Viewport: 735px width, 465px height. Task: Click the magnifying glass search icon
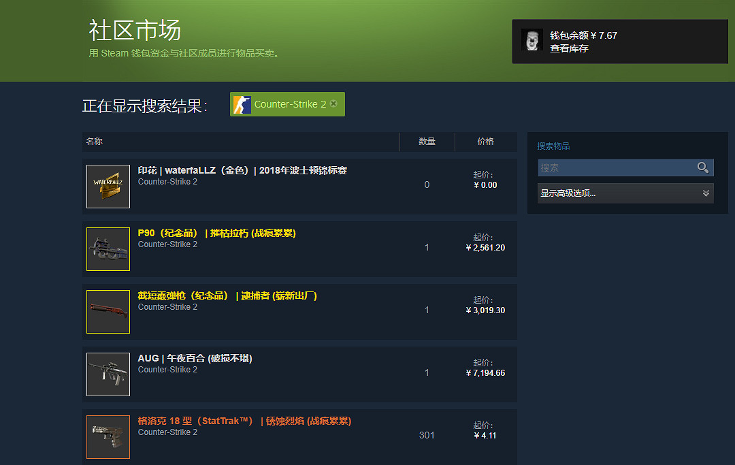703,167
